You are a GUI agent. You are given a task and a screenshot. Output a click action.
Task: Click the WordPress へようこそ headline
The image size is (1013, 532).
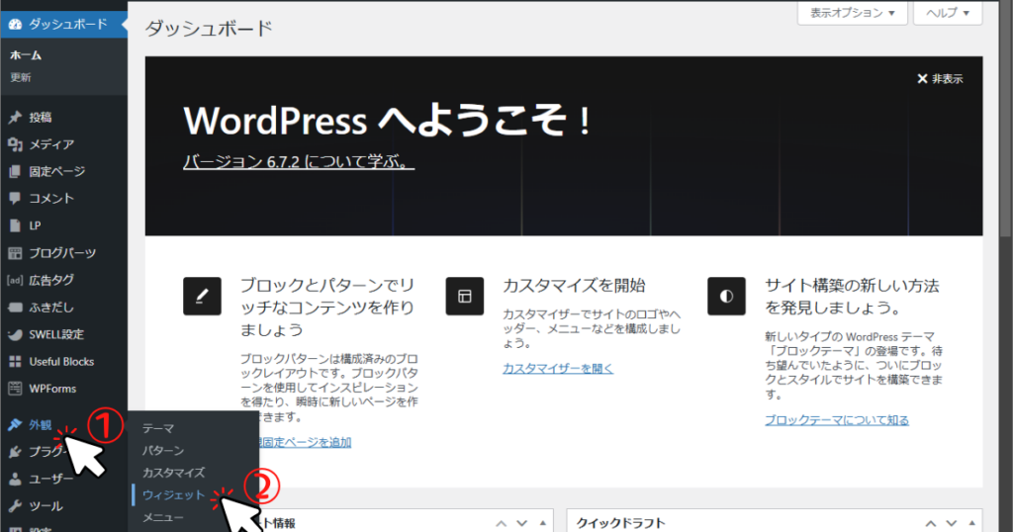(x=387, y=121)
